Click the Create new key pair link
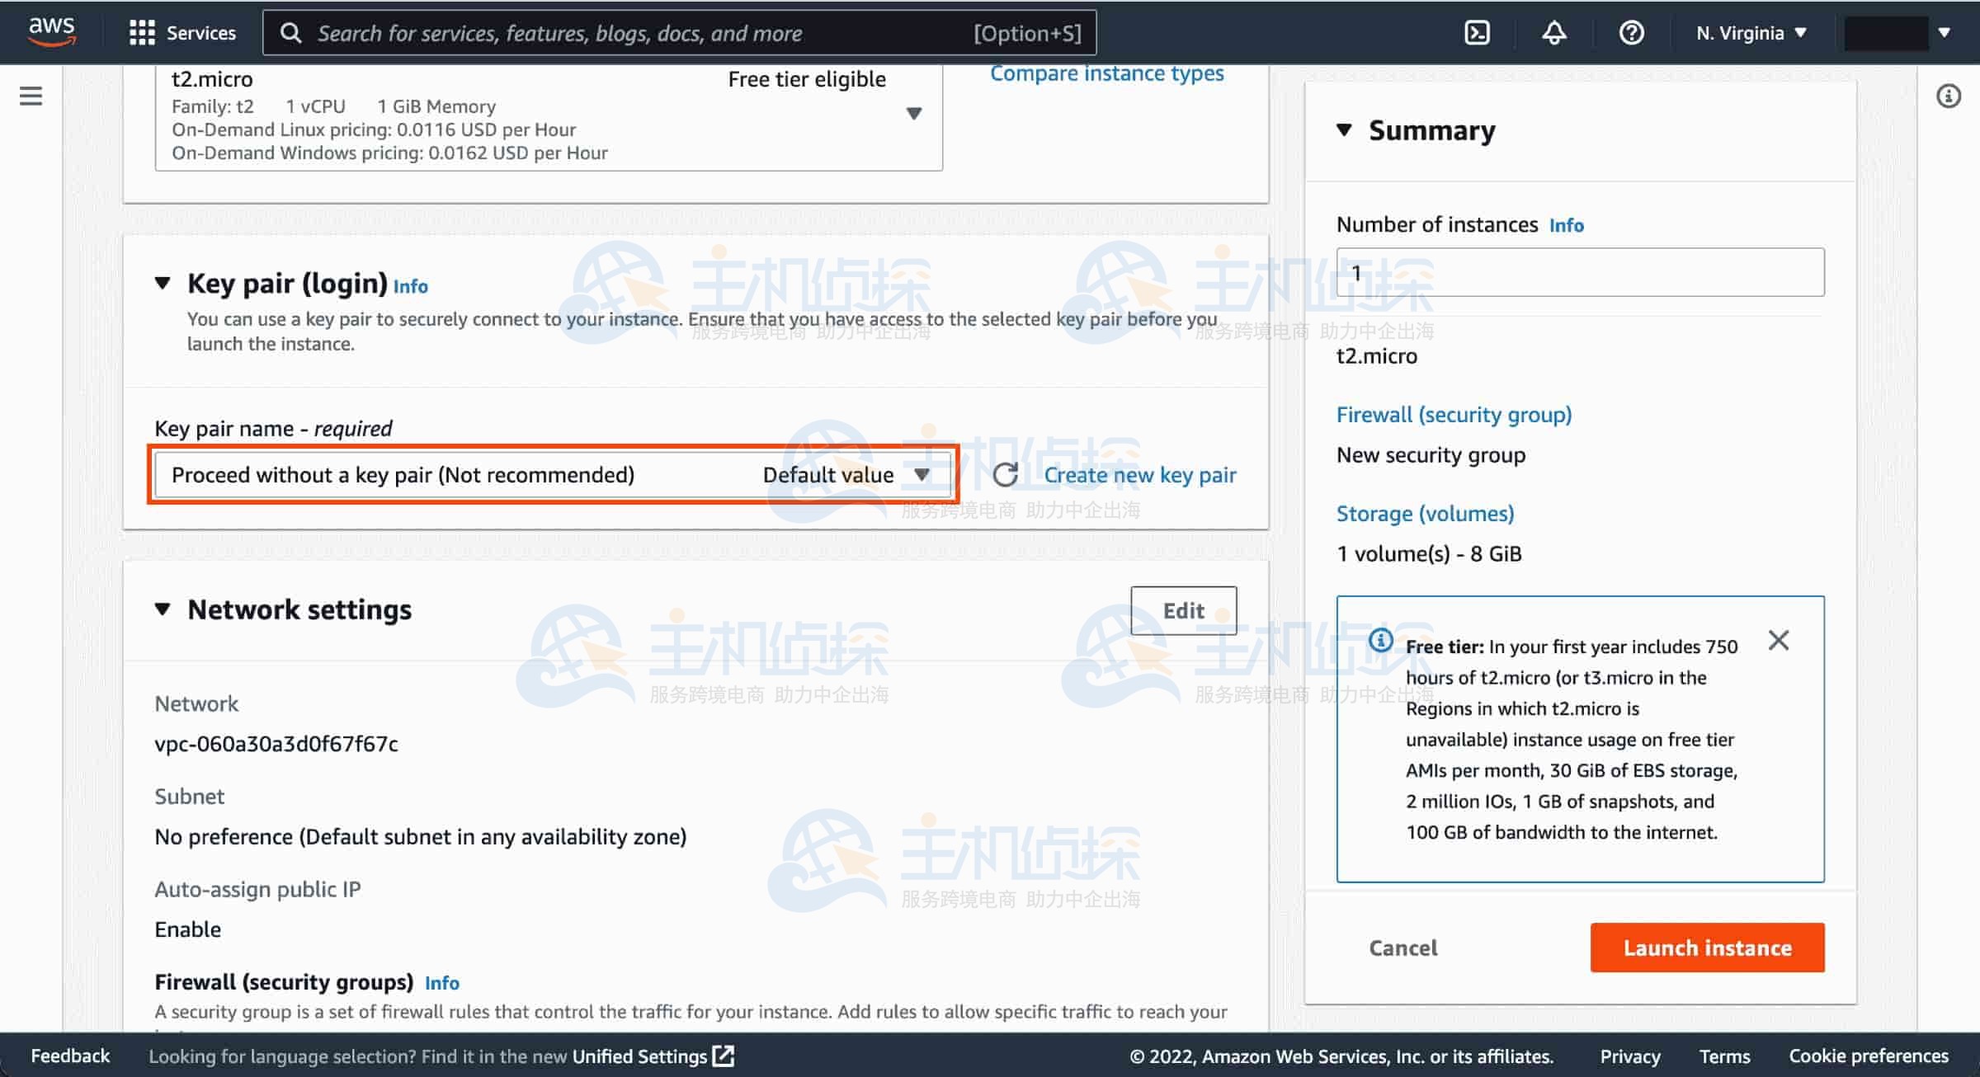 [1139, 475]
